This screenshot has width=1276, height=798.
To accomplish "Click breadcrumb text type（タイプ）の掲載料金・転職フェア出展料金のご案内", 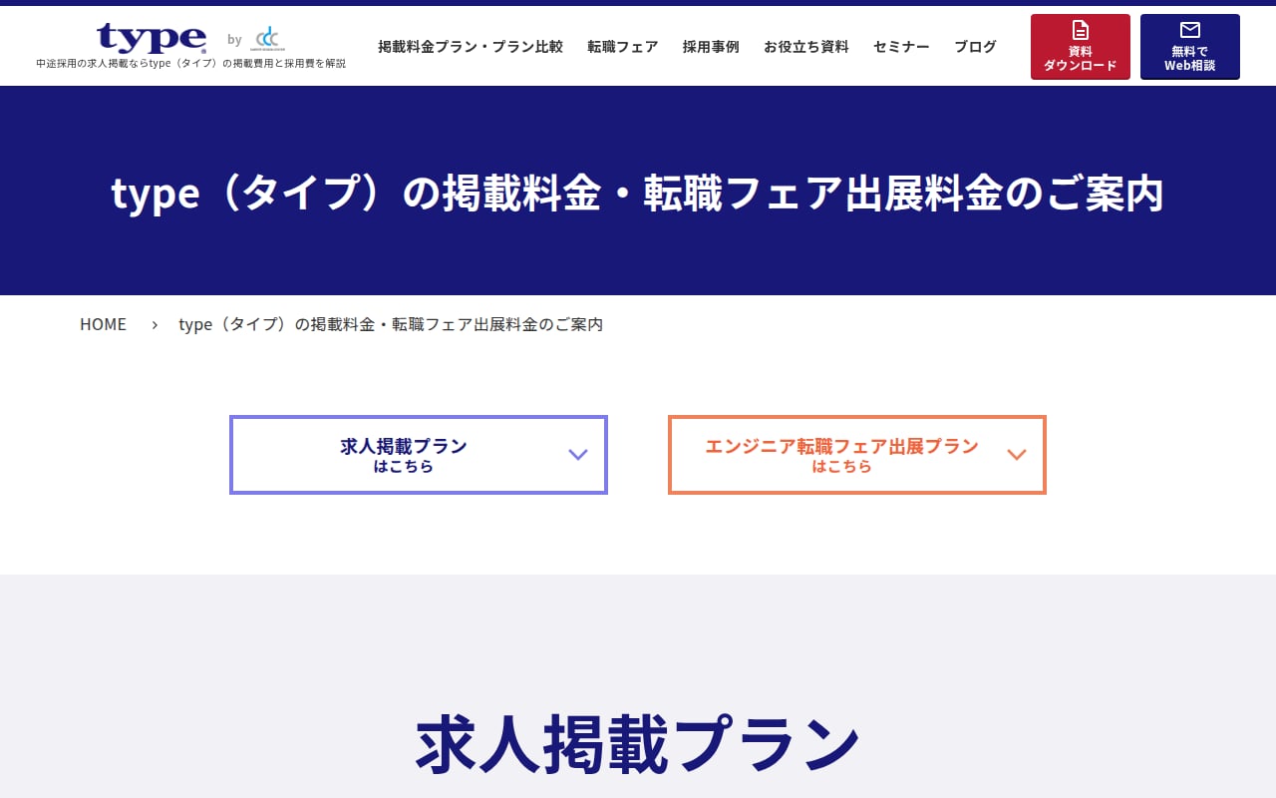I will 391,324.
